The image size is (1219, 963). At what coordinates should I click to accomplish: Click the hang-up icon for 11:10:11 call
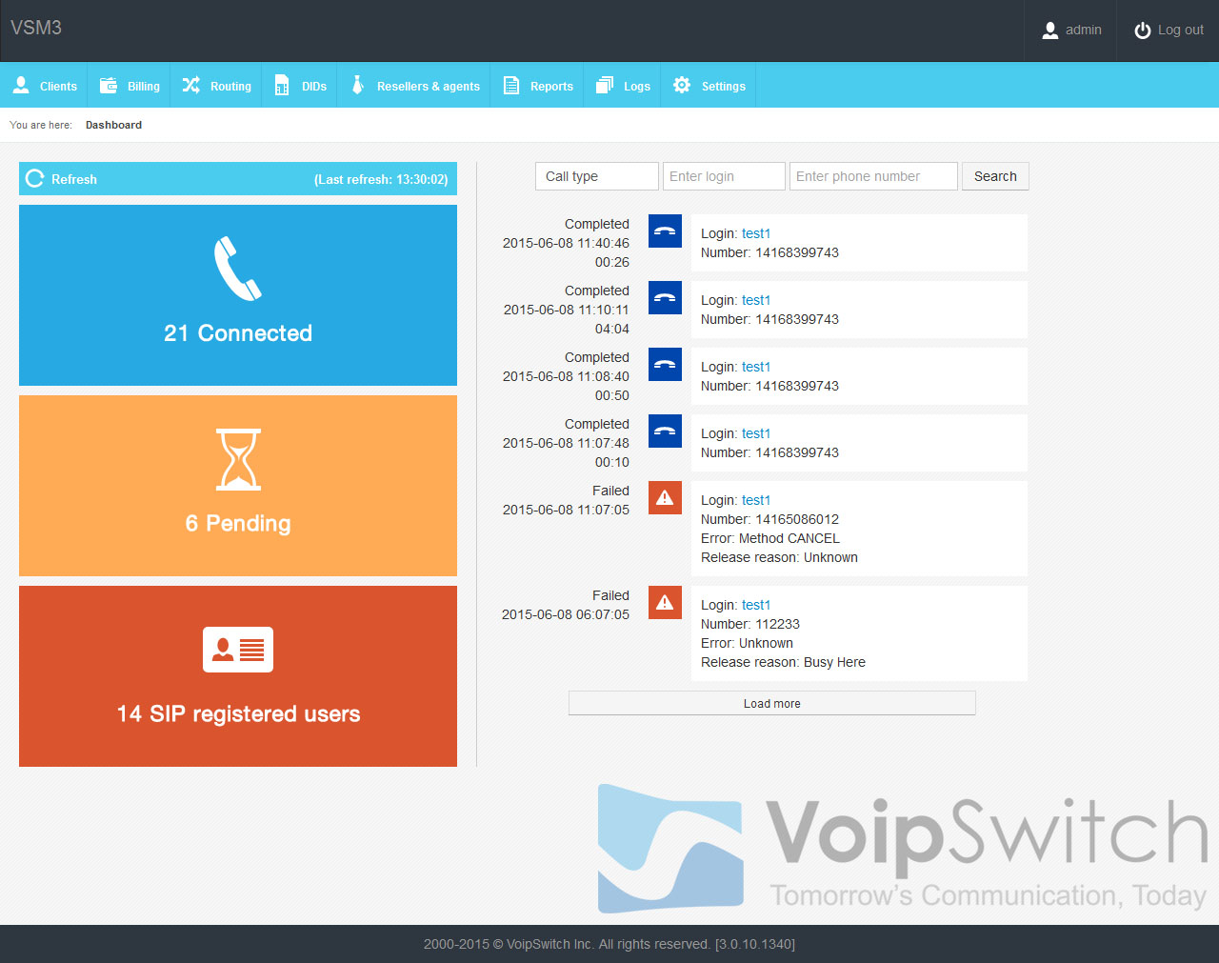tap(665, 298)
